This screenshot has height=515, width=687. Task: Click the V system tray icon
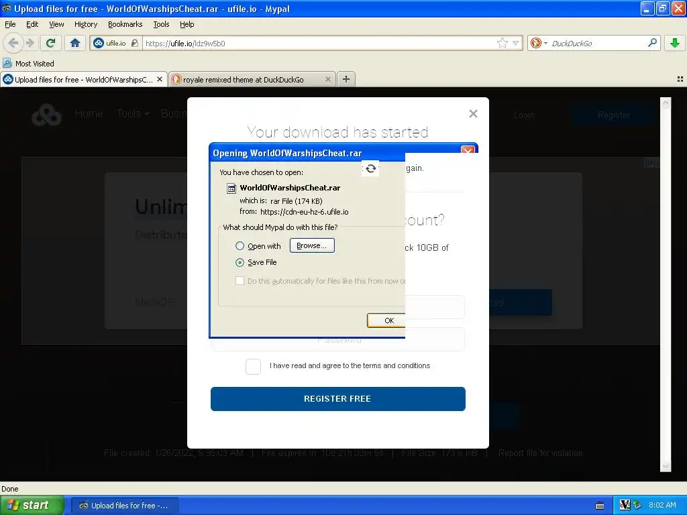tap(625, 505)
